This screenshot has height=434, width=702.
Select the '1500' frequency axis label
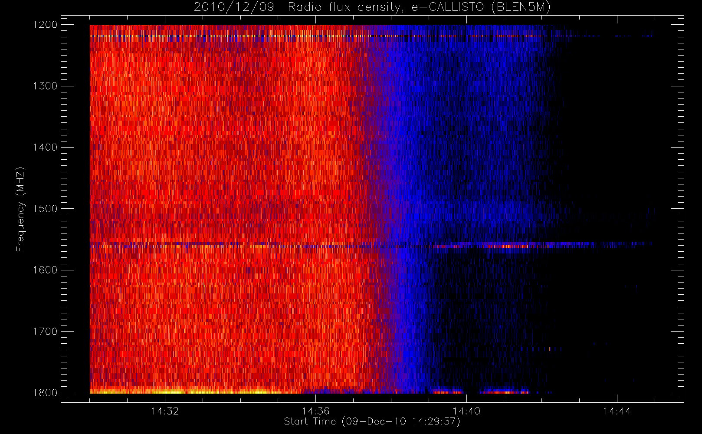45,209
